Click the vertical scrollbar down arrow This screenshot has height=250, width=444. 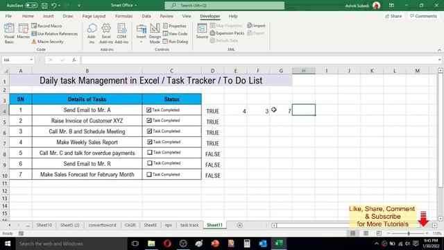441,219
